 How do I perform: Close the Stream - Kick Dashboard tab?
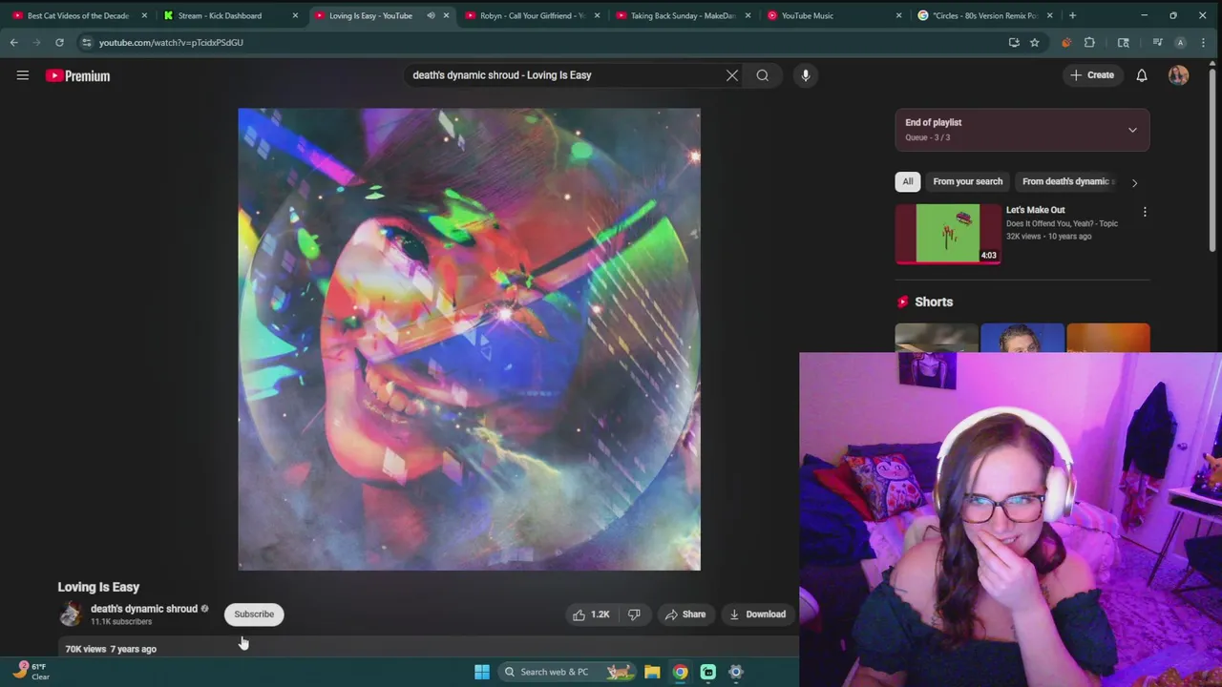295,15
